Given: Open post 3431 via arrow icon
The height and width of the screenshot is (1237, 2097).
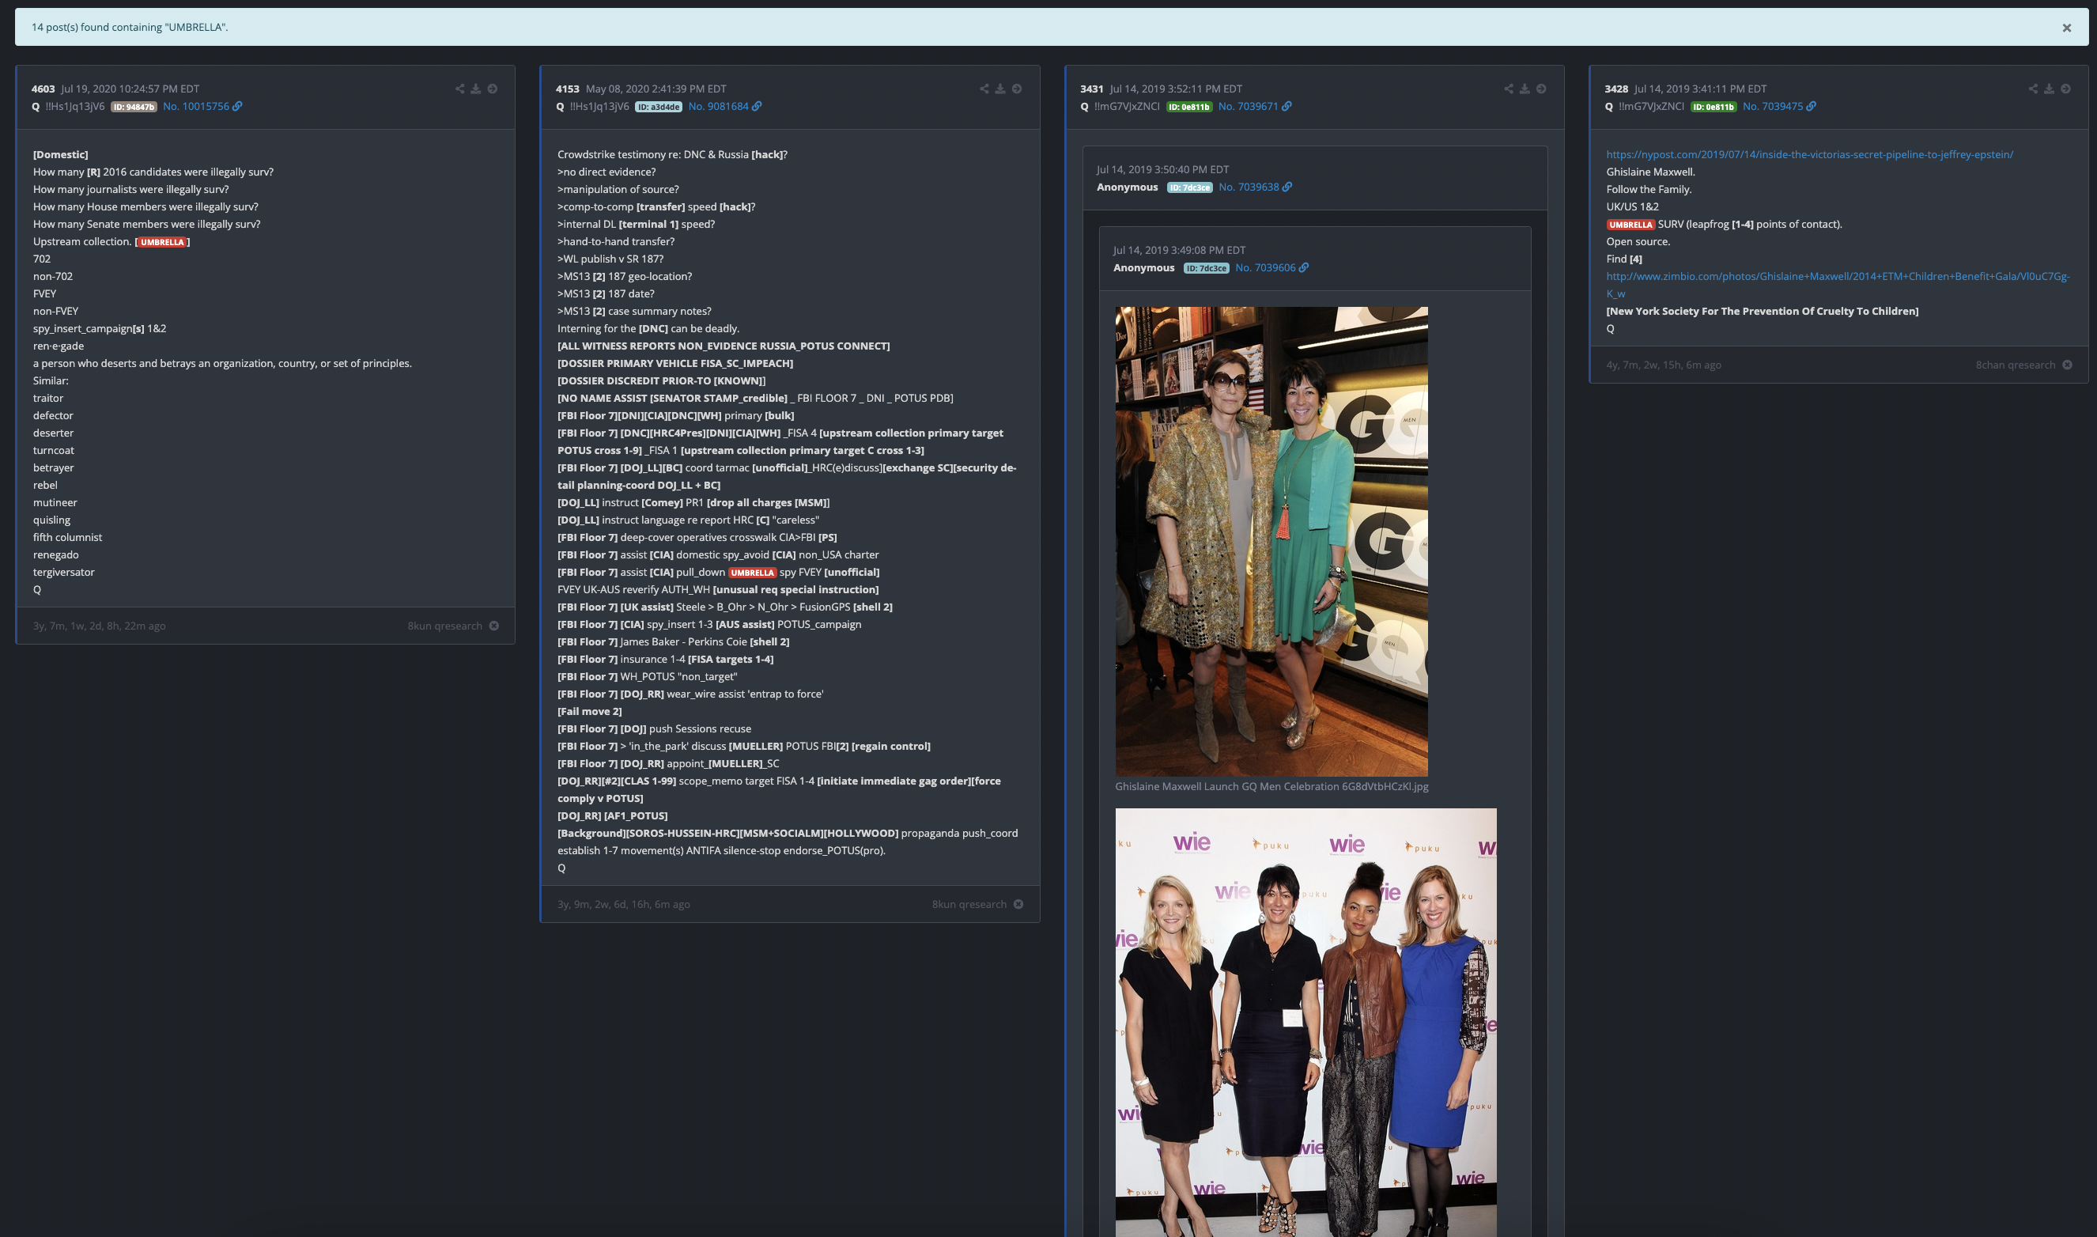Looking at the screenshot, I should (x=1541, y=89).
